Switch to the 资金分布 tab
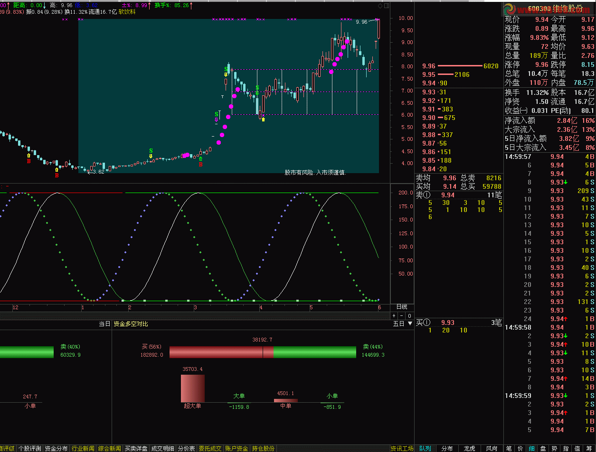The image size is (596, 452). pyautogui.click(x=57, y=448)
